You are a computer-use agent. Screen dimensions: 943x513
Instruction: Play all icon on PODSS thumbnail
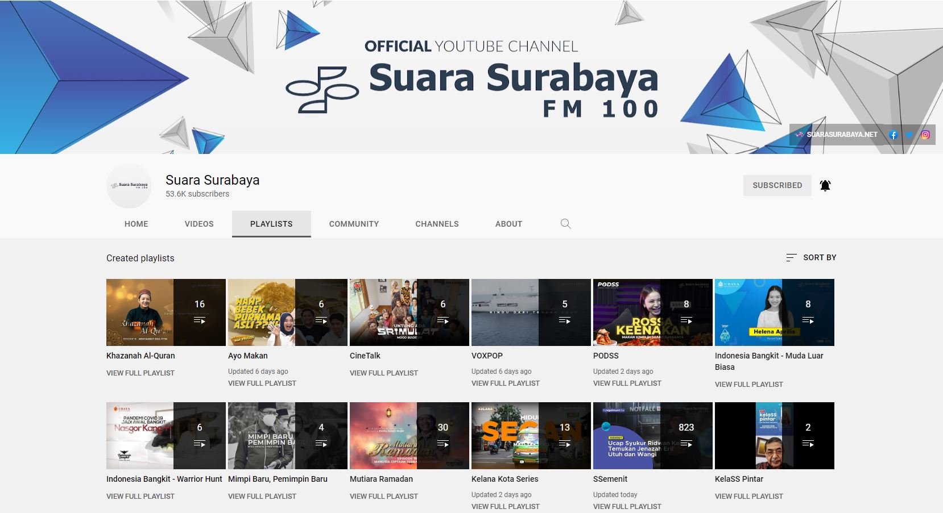pos(686,320)
